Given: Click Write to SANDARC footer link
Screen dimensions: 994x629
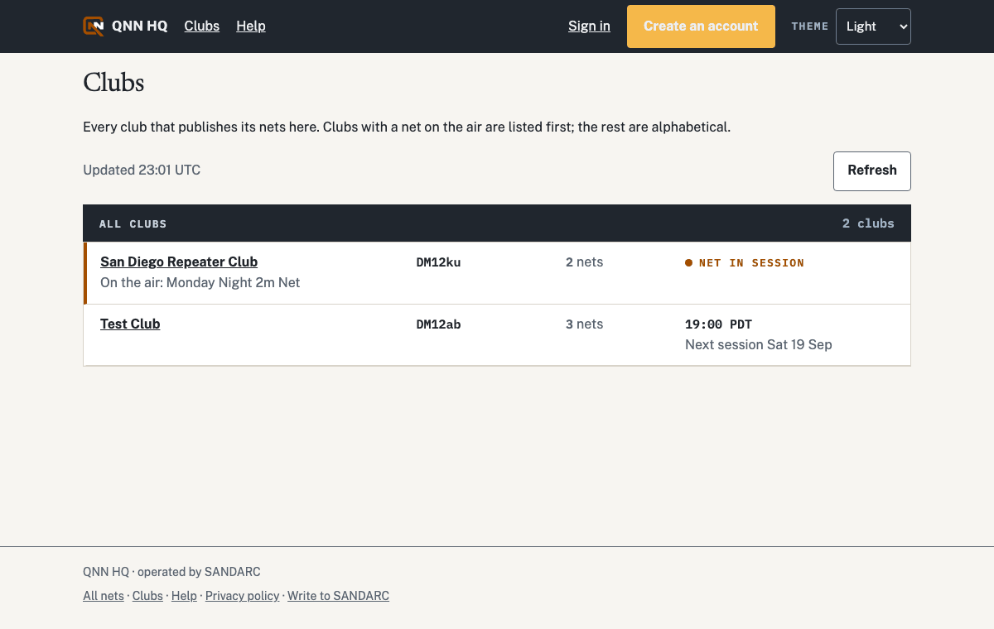Looking at the screenshot, I should click(x=338, y=596).
